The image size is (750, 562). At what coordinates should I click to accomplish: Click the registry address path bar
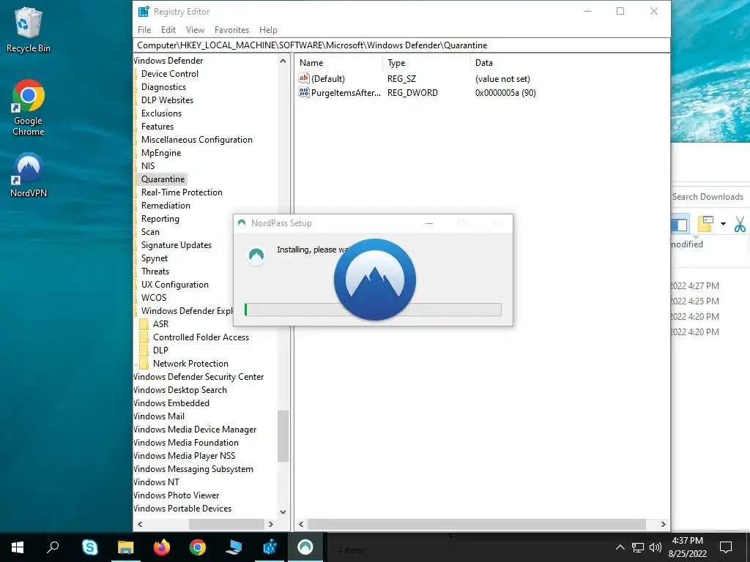401,45
